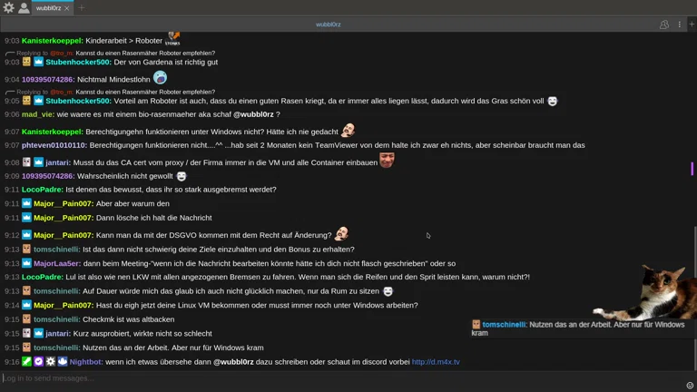Screen dimensions: 697x392
Task: Click the @tro_m reply mention above Gardena message
Action: (62, 54)
